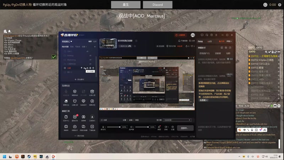
Task: Click the bell notification icon in game overlay
Action: click(x=10, y=31)
